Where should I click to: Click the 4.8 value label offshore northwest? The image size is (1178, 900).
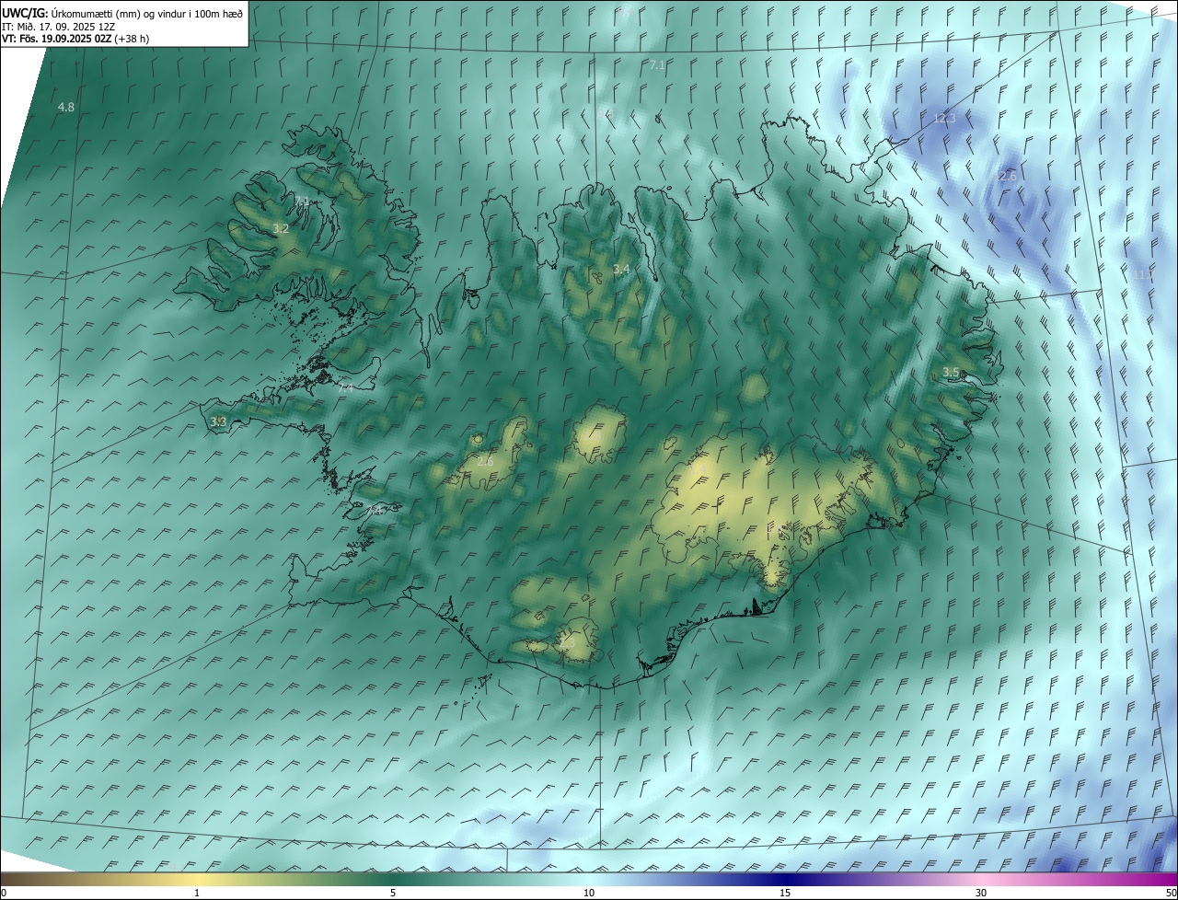click(66, 108)
